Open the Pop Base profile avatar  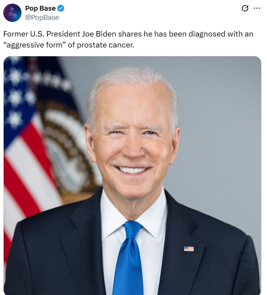point(12,13)
